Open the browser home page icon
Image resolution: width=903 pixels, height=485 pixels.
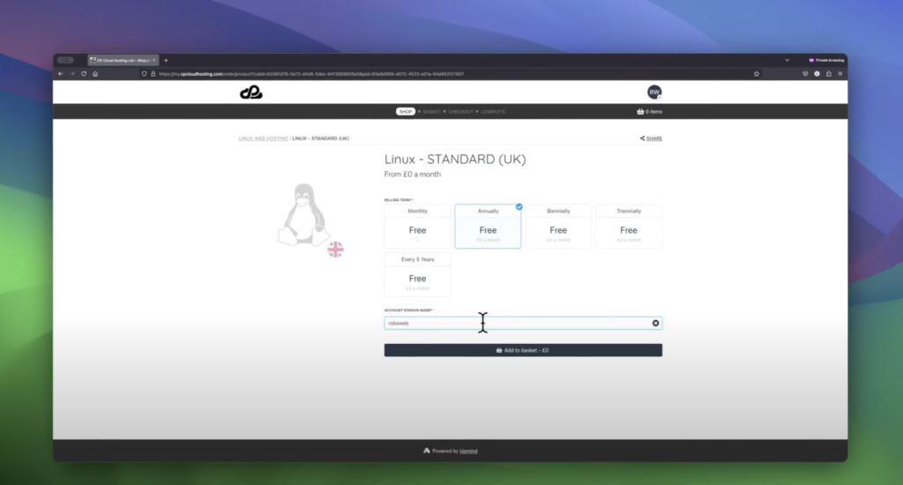tap(95, 74)
